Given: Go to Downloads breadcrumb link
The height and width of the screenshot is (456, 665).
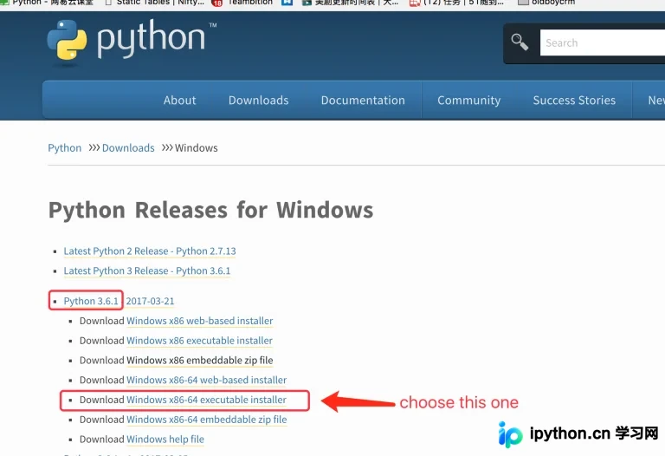Looking at the screenshot, I should pos(128,147).
